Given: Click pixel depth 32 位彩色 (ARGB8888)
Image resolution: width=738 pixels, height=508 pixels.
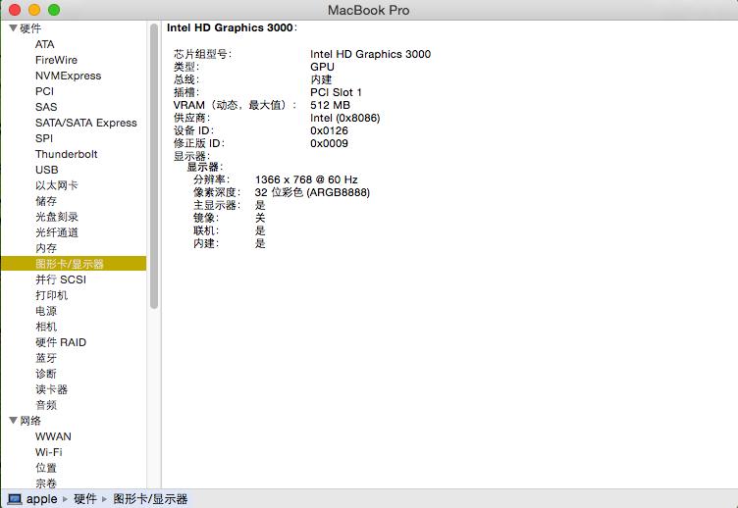Looking at the screenshot, I should click(x=312, y=192).
